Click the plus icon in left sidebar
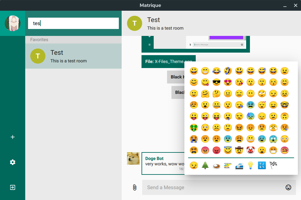 pos(13,137)
